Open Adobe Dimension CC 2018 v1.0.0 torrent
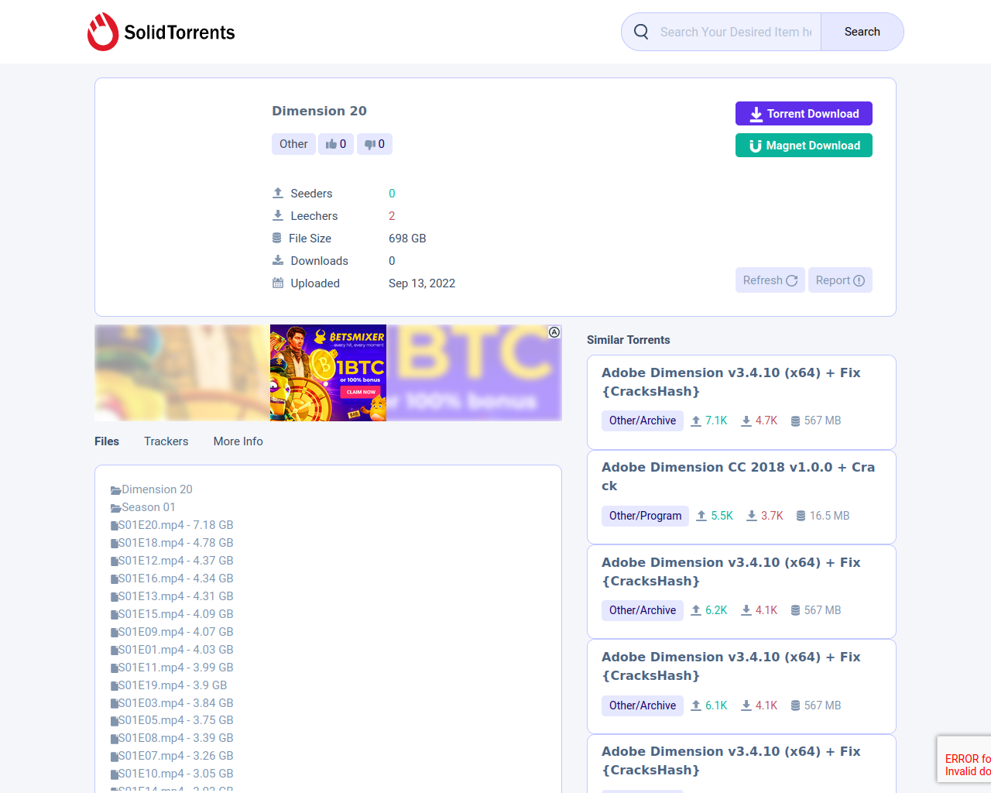991x793 pixels. click(738, 476)
